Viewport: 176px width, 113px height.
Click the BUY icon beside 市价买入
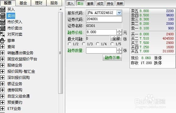(2, 22)
